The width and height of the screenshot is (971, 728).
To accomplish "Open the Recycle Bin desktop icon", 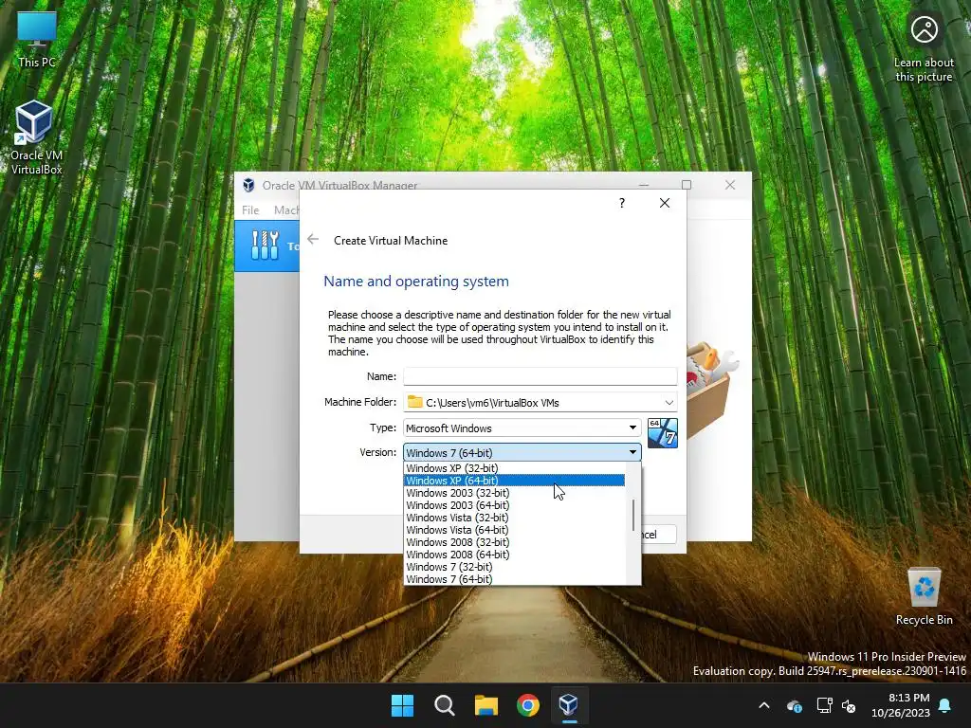I will 924,596.
